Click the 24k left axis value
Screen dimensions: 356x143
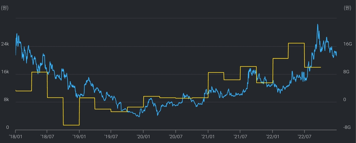5,44
